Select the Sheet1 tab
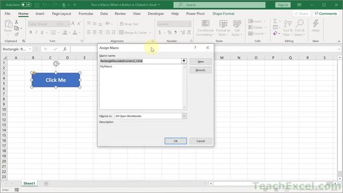343x193 pixels. 29,183
